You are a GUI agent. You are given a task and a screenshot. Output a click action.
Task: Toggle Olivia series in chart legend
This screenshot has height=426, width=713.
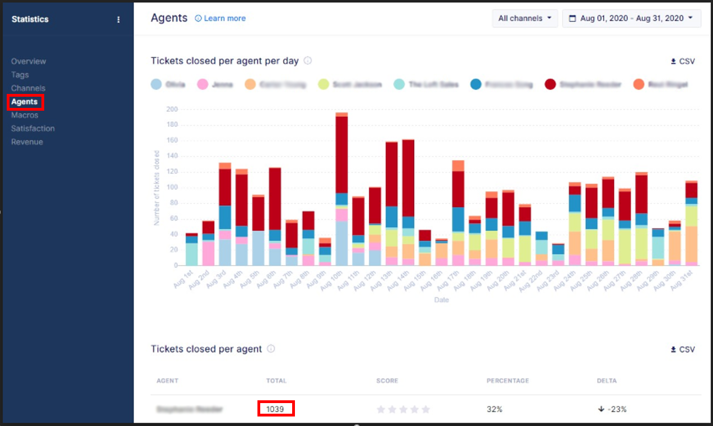pos(171,84)
